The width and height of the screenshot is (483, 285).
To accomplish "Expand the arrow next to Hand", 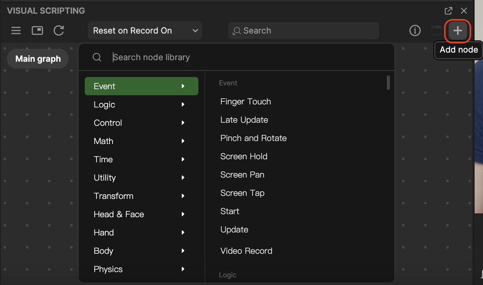I will (x=183, y=232).
